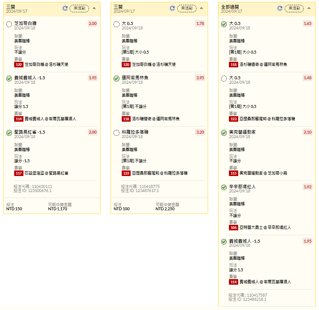319x310 pixels.
Task: Click the green check icon beside 邁阿密馬林魚
Action: [x=117, y=79]
